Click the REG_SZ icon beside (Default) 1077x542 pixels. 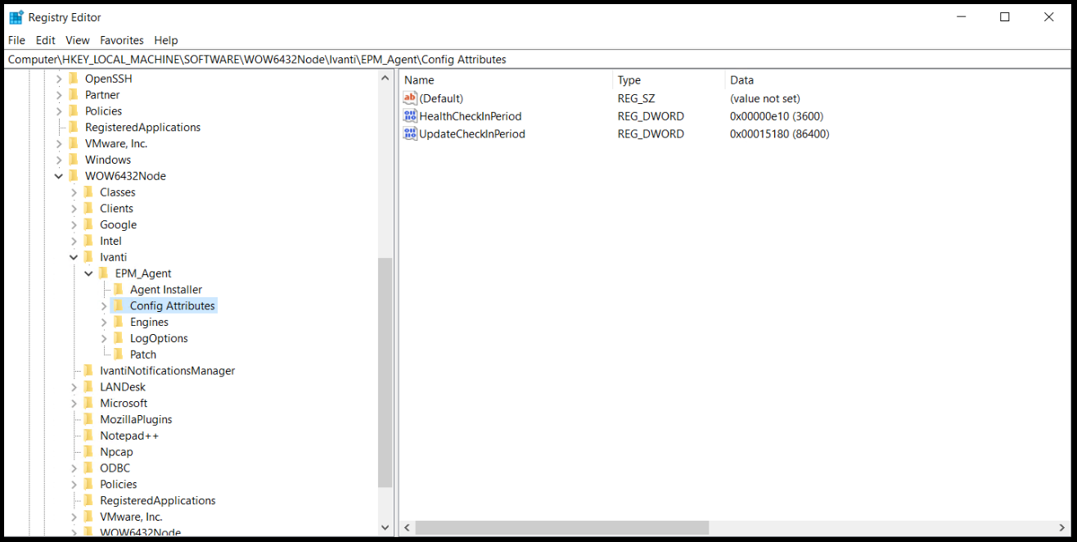pyautogui.click(x=409, y=98)
